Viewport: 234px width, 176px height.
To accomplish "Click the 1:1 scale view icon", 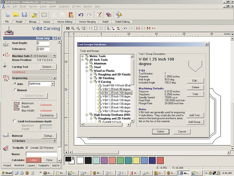I will click(x=90, y=28).
